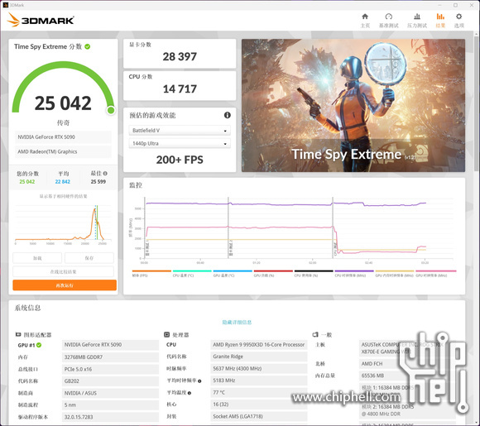Image resolution: width=480 pixels, height=426 pixels.
Task: Toggle the GPU 时钟频率 pink legend entry
Action: tap(435, 273)
